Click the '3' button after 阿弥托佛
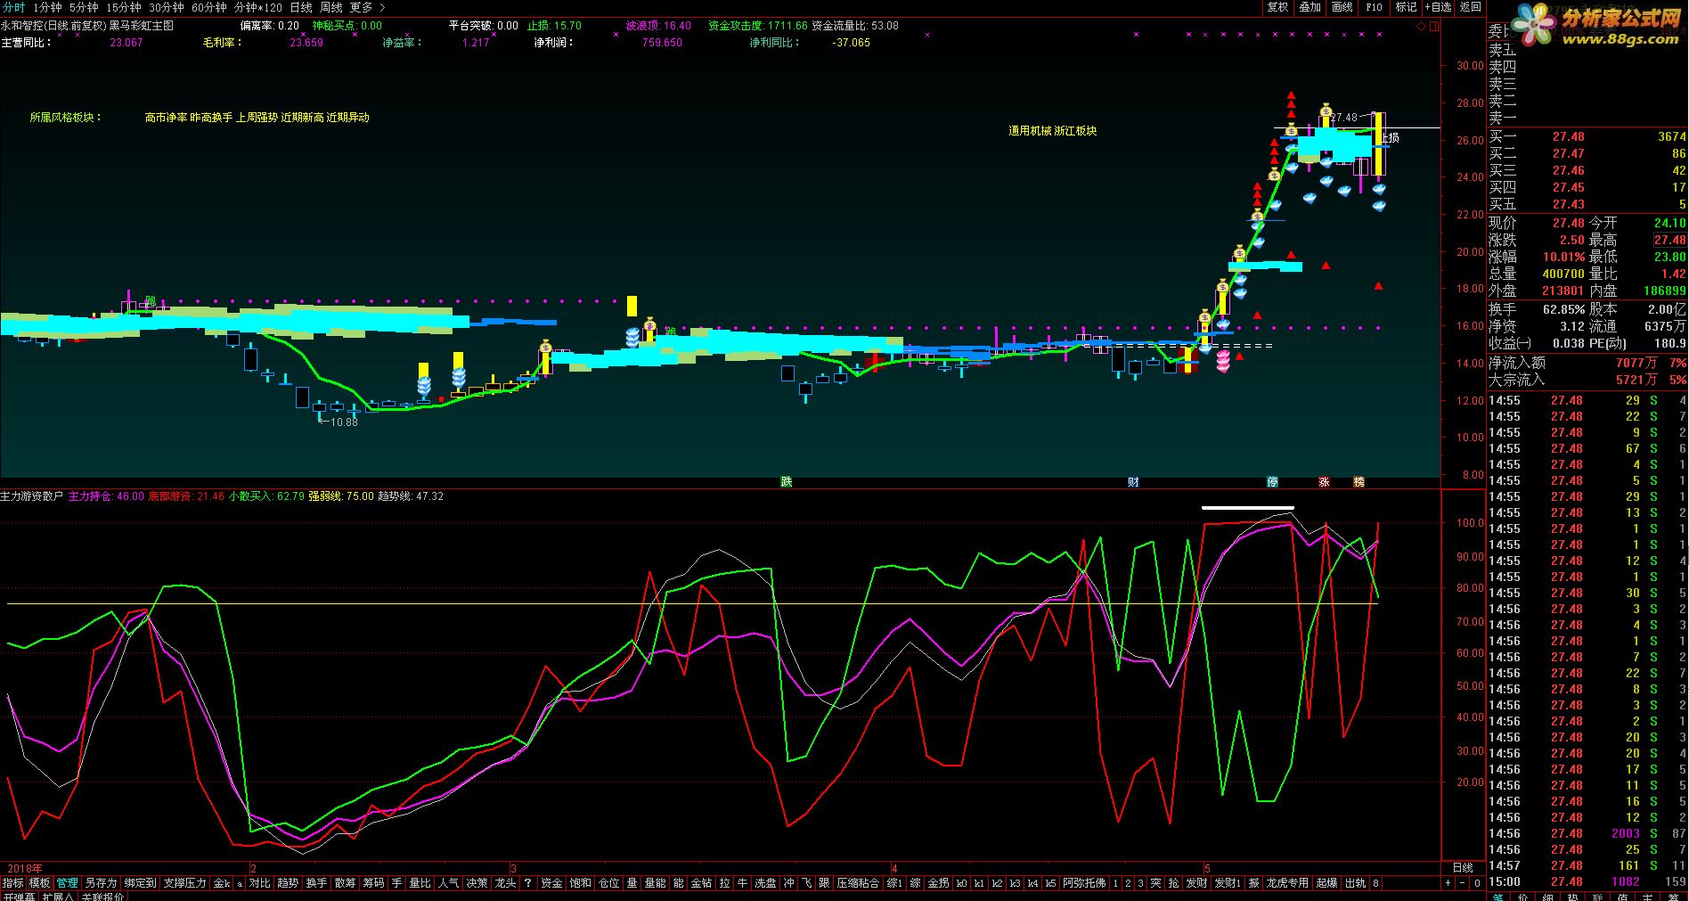The height and width of the screenshot is (901, 1689). tap(1140, 883)
